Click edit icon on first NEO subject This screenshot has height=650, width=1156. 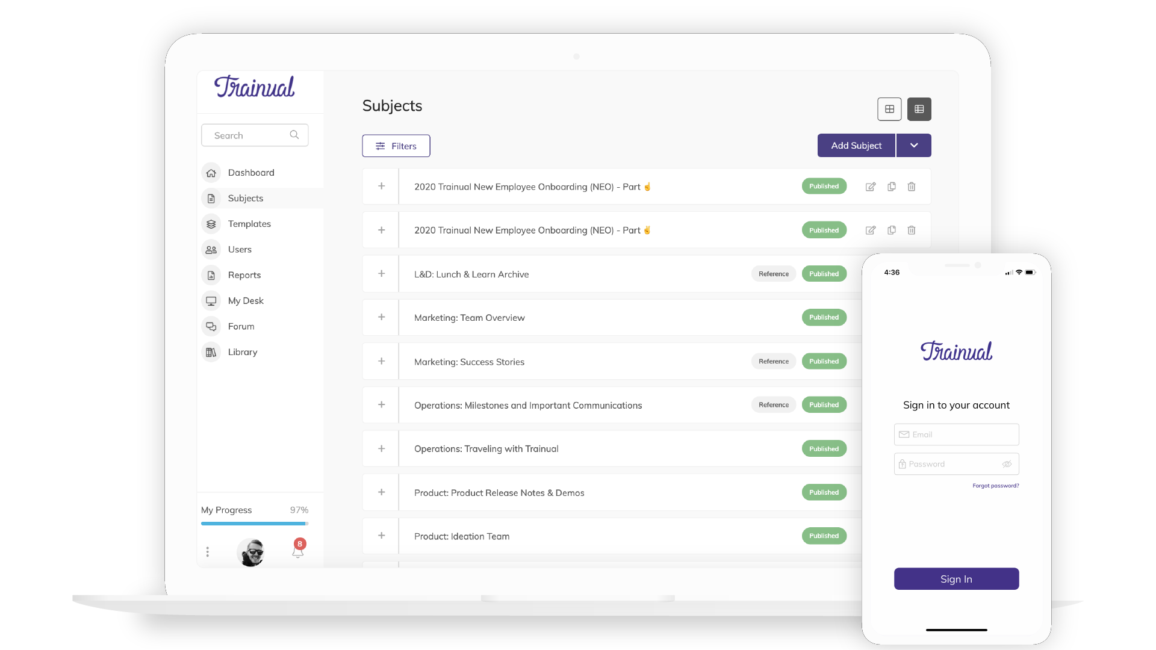click(x=871, y=187)
